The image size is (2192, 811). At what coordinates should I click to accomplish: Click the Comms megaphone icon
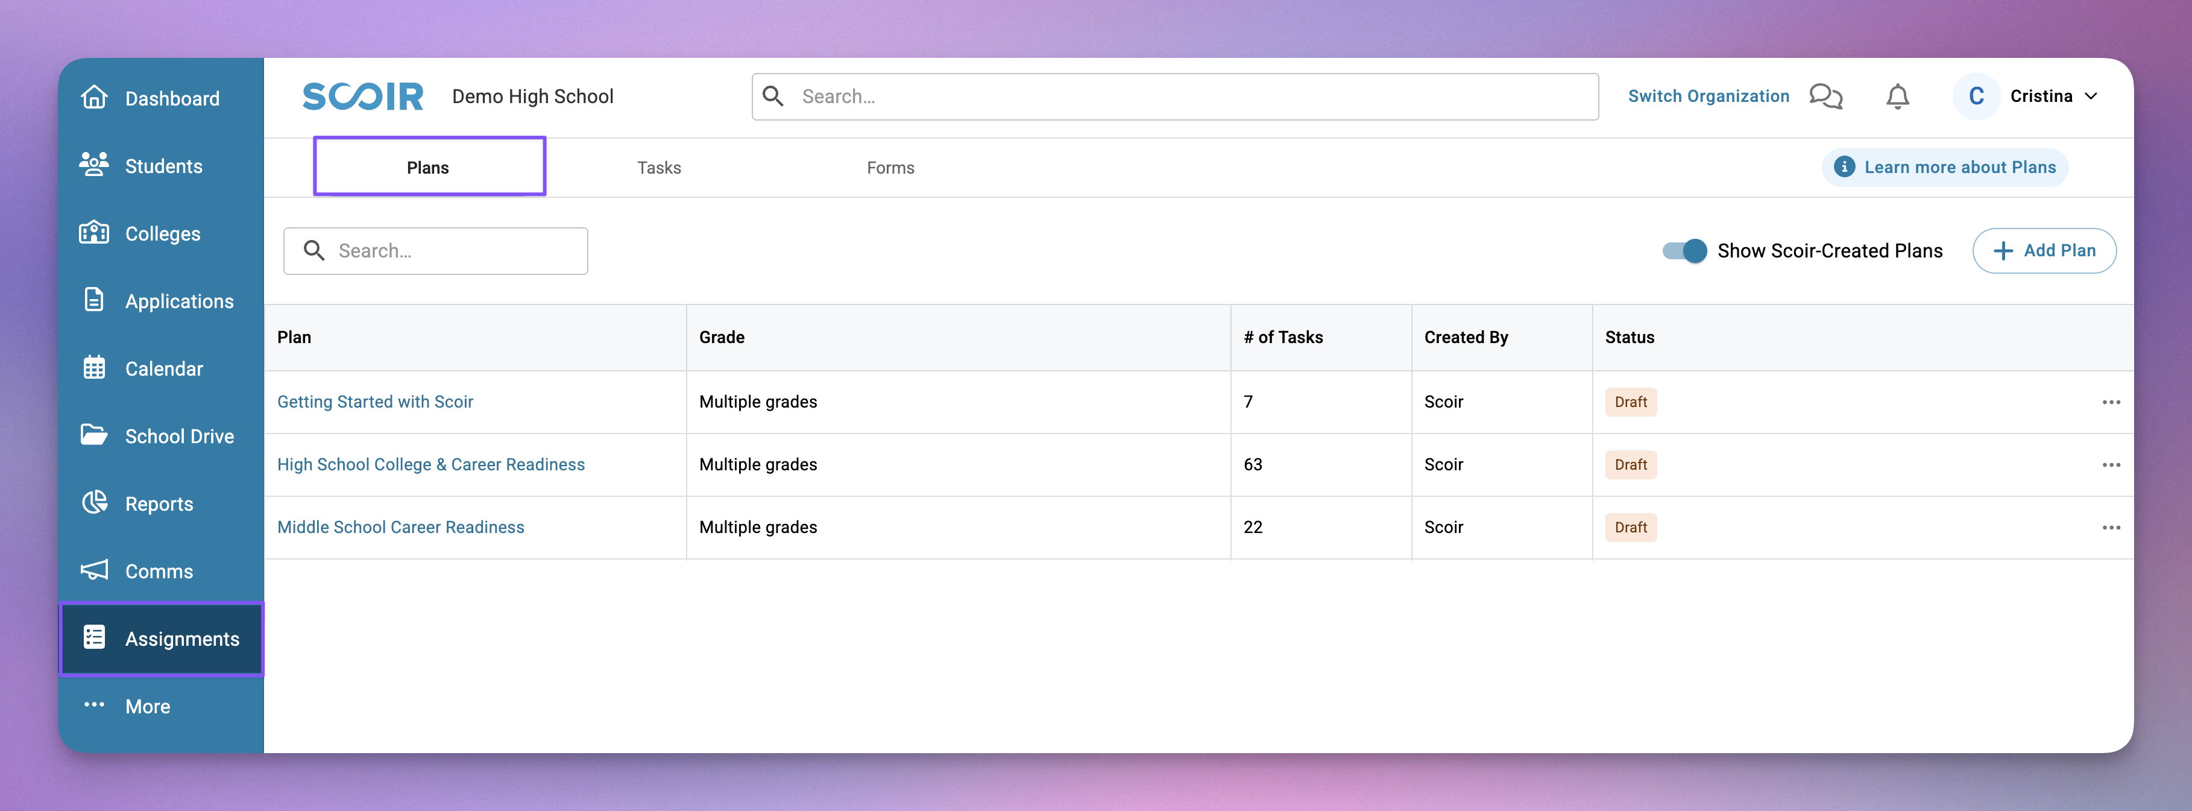93,570
